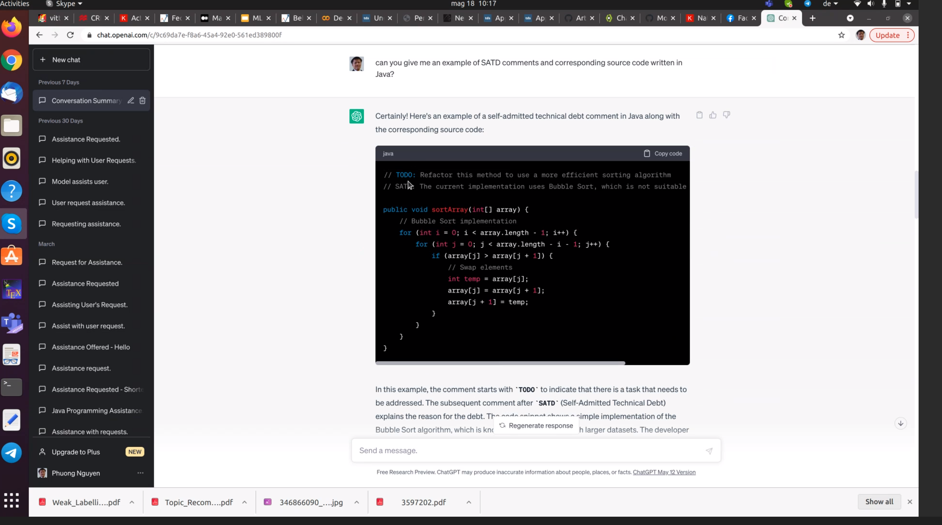Viewport: 942px width, 525px height.
Task: Click the page vertical scrollbar
Action: [x=916, y=195]
